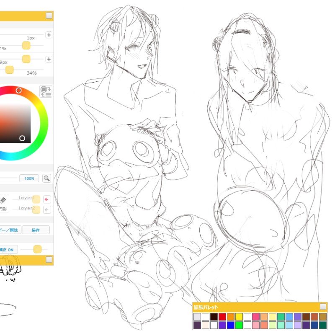
Task: Pick bright green swatch in bottom row
Action: point(239,325)
